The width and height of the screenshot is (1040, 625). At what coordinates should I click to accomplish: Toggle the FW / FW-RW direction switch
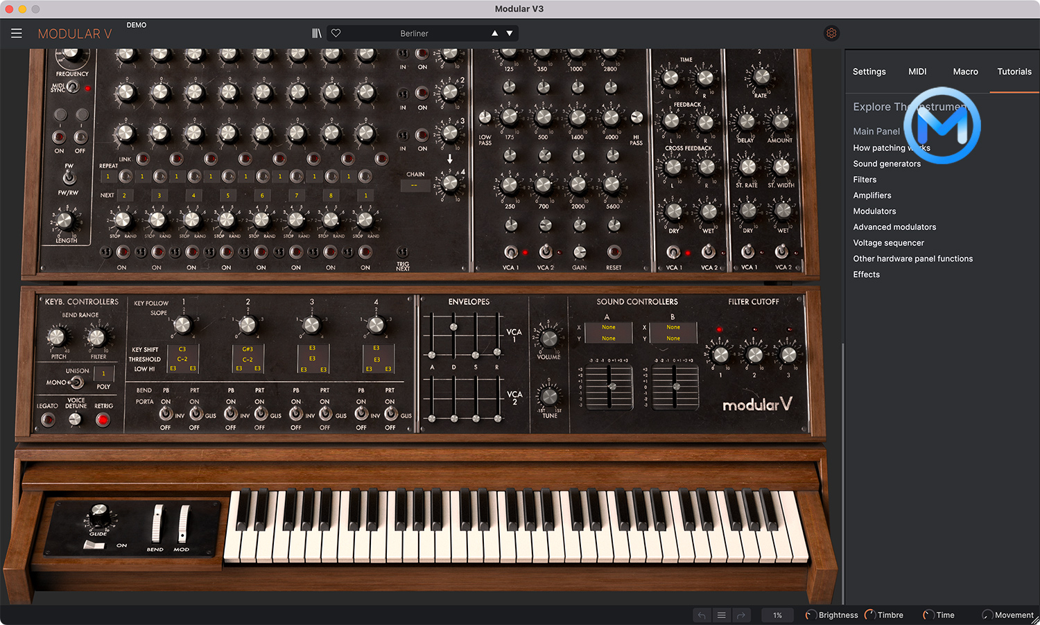point(69,178)
